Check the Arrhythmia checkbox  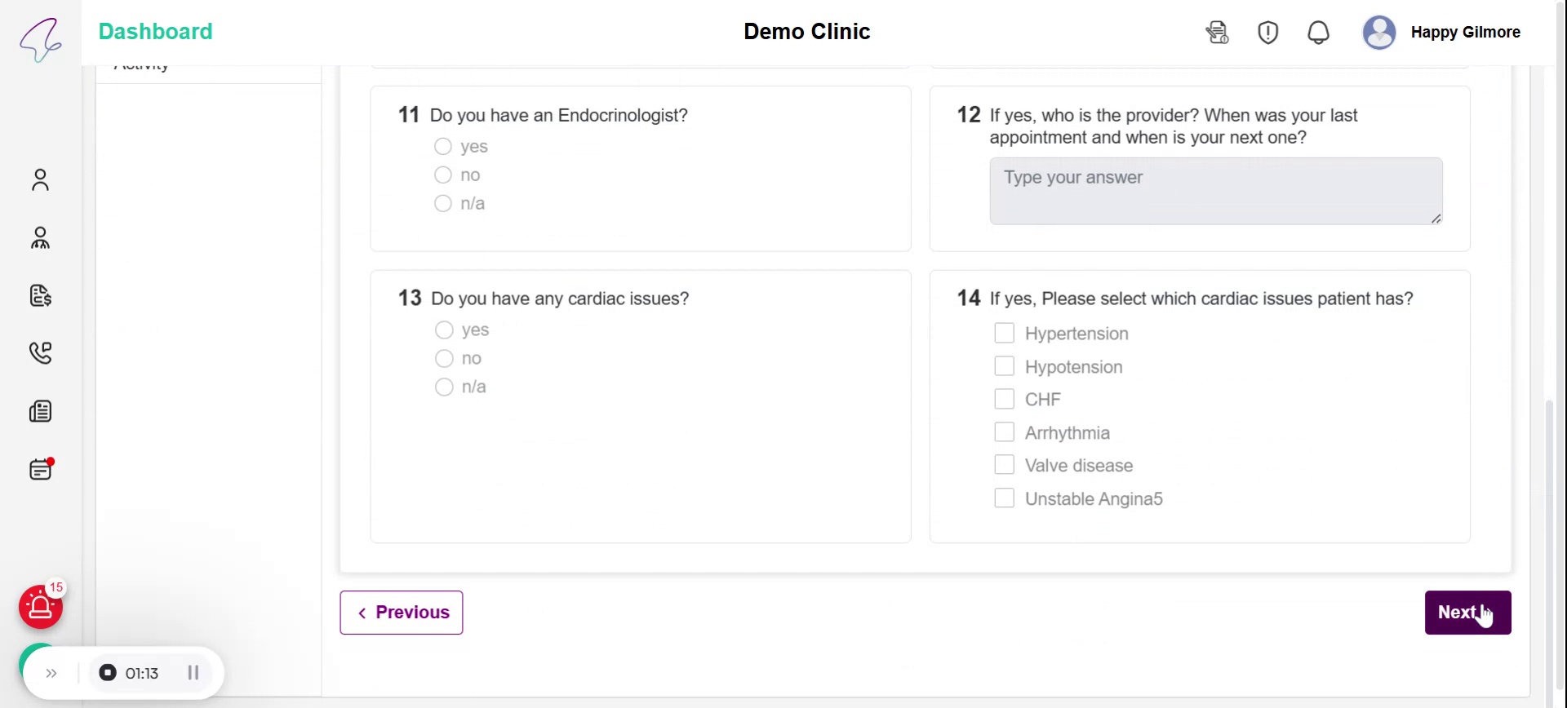tap(1005, 432)
